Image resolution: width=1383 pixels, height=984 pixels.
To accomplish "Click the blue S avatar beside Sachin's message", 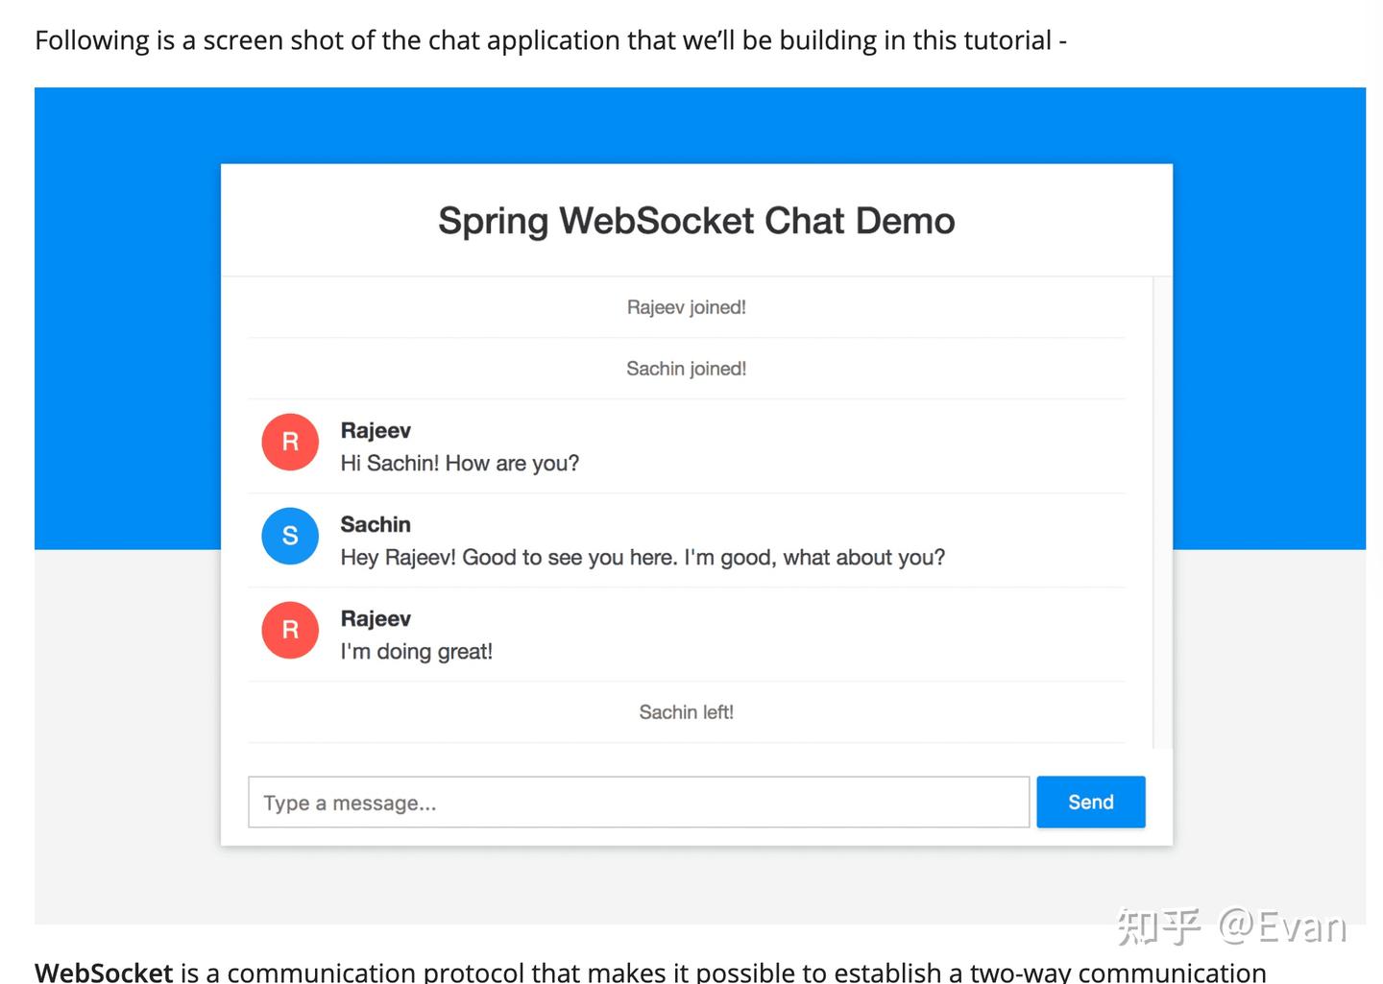I will [x=289, y=536].
